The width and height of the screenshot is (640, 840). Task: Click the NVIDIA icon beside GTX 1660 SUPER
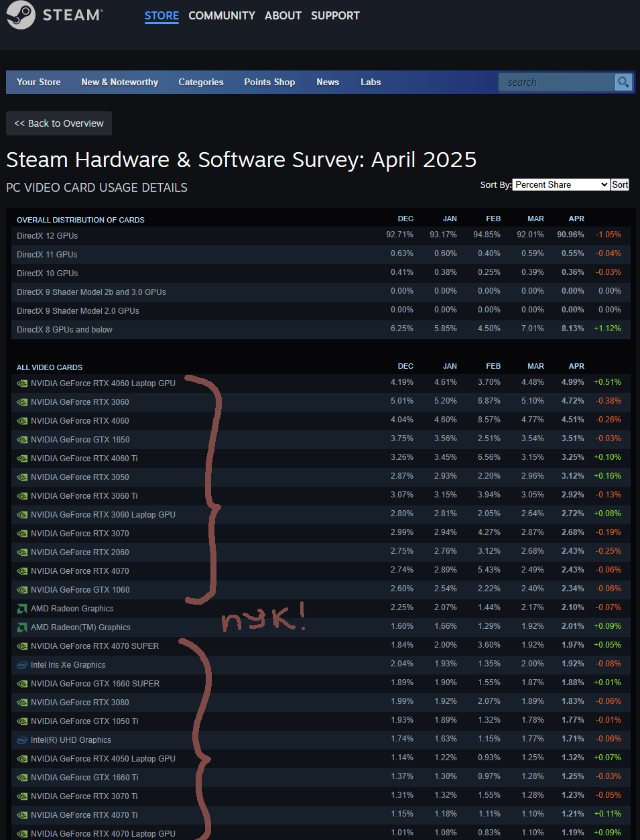22,684
